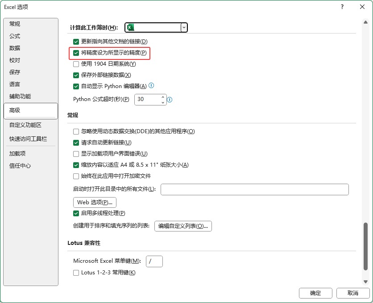373x303 pixels.
Task: Open 自定义功能区 settings page
Action: click(x=25, y=125)
